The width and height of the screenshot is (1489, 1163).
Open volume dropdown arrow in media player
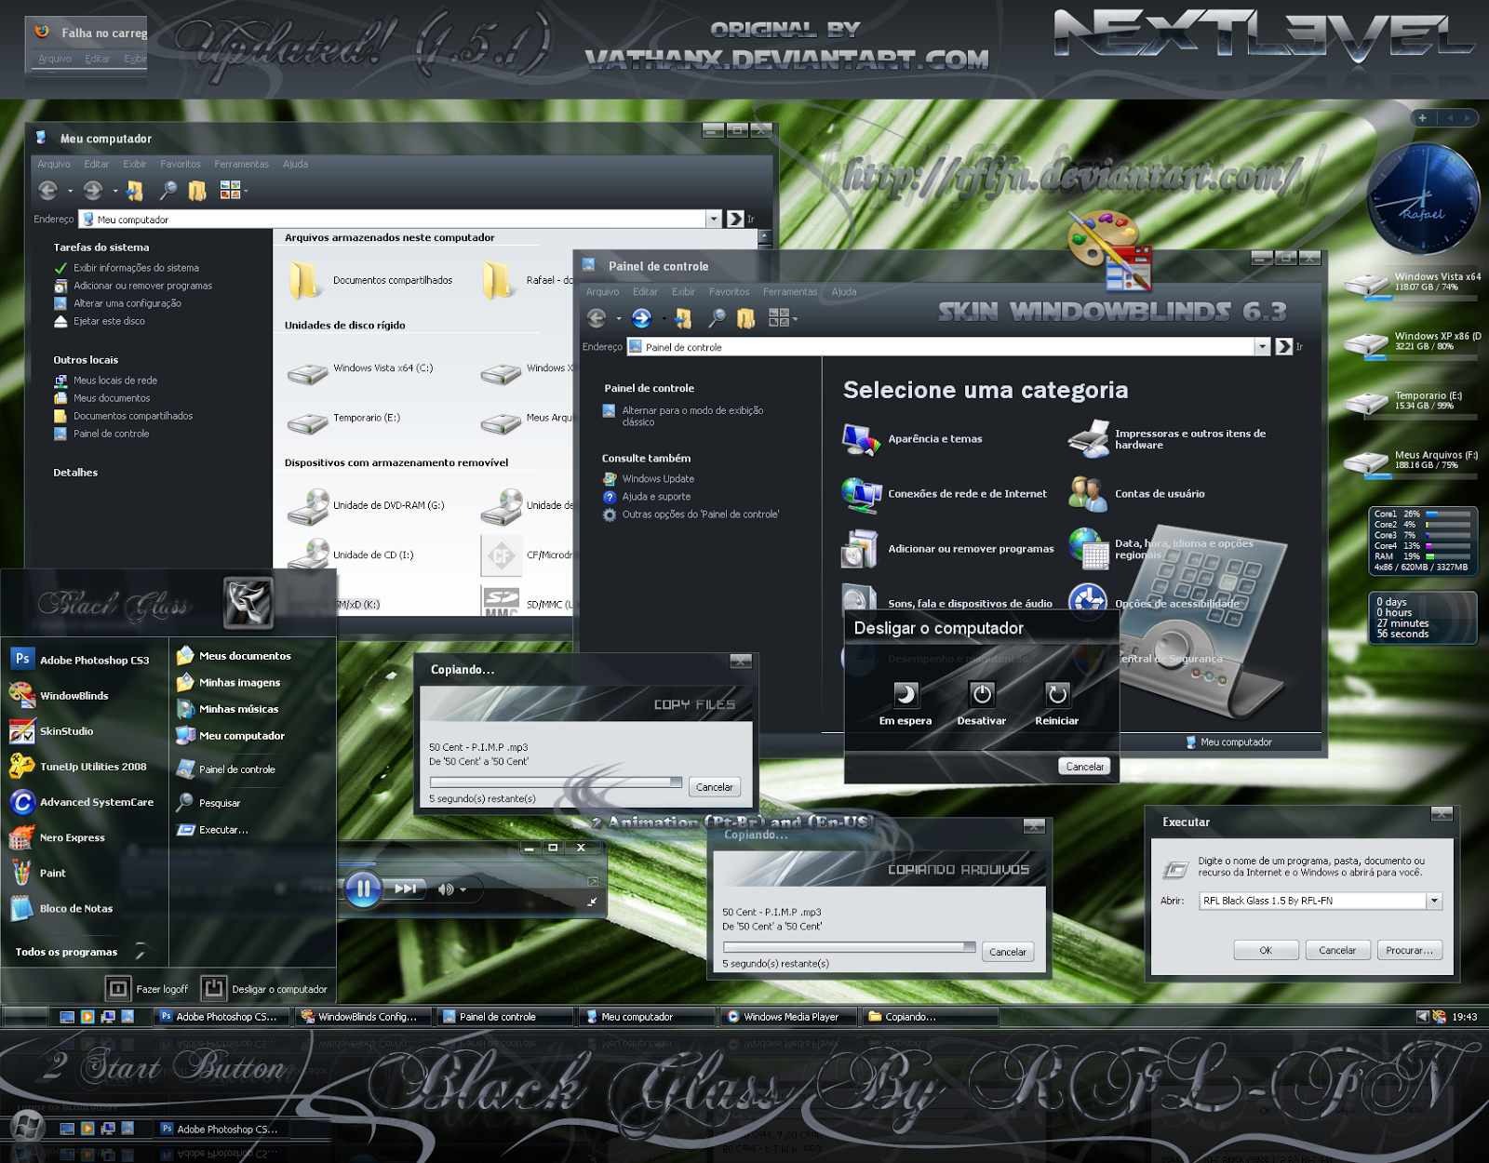click(463, 890)
